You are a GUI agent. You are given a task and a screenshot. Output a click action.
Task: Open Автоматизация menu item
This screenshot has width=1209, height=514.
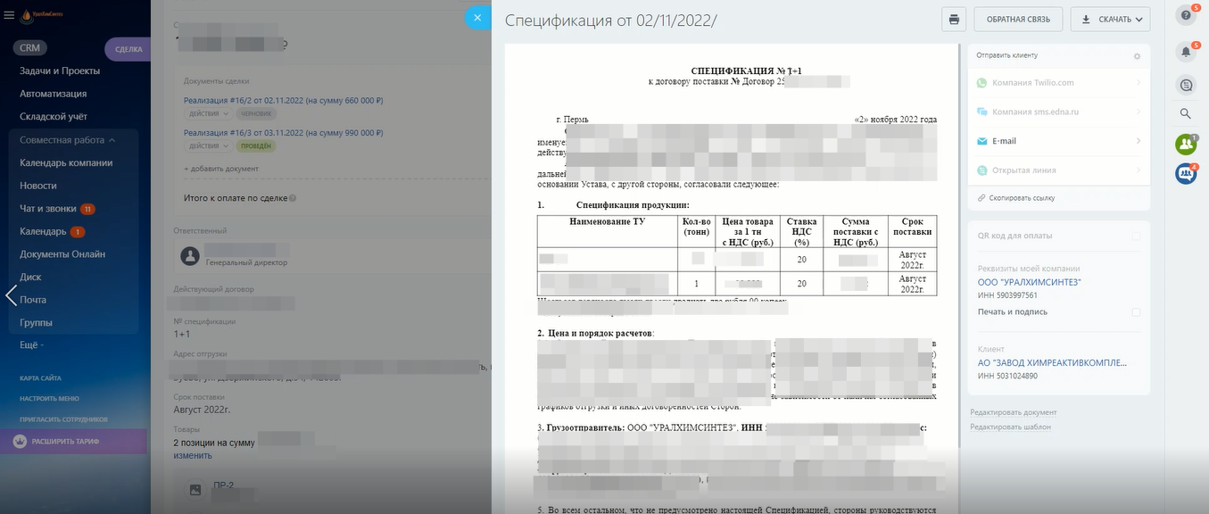pos(53,94)
